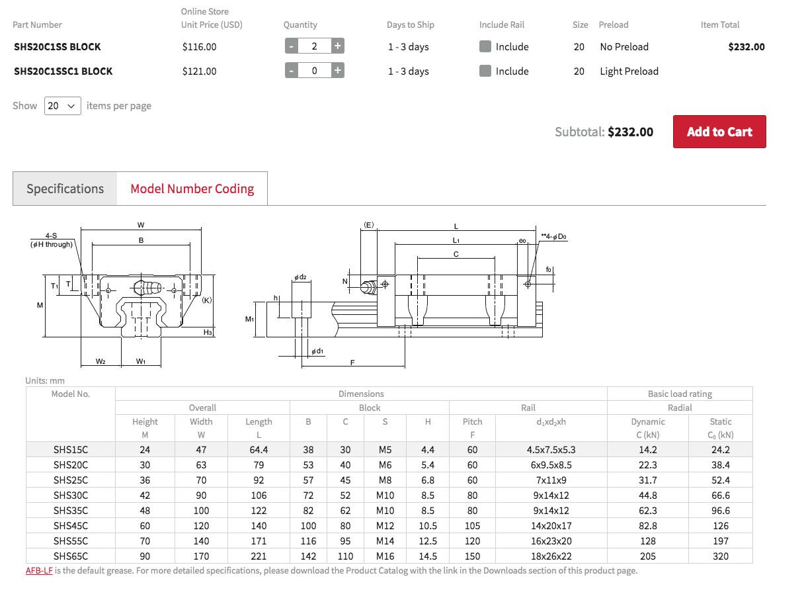804x606 pixels.
Task: Click the Basic load rating table header
Action: click(680, 394)
